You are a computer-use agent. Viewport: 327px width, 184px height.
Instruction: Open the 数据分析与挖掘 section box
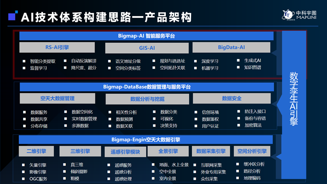(147, 99)
